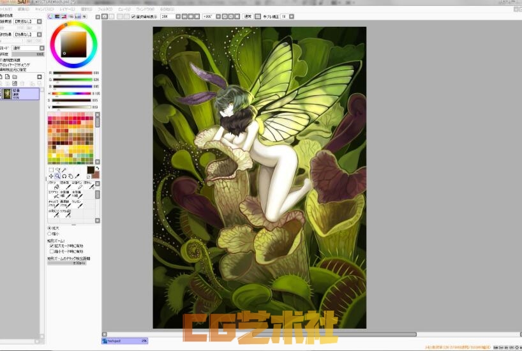This screenshot has height=351, width=522.
Task: Open the キャンバス Canvas menu
Action: (x=44, y=10)
